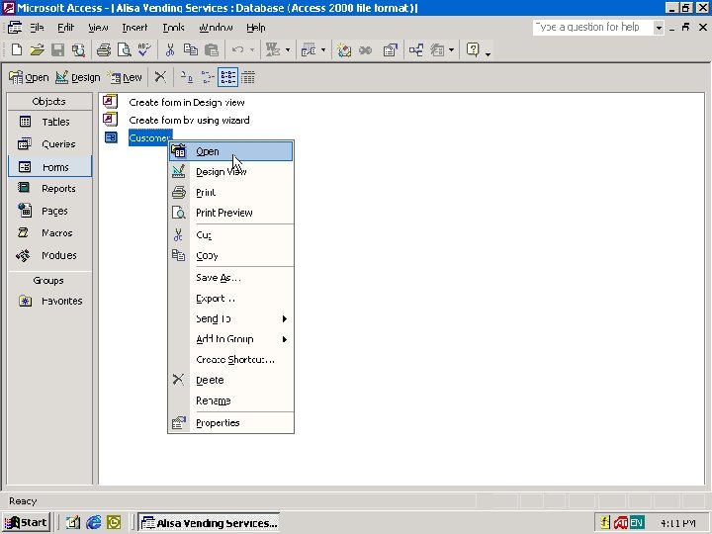This screenshot has height=534, width=712.
Task: Expand the OfficeLinks dropdown arrow
Action: coord(288,50)
